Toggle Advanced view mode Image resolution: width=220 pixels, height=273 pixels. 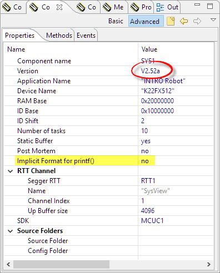pos(146,21)
